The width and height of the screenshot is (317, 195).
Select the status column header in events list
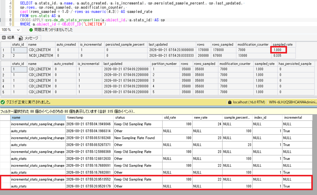138,117
